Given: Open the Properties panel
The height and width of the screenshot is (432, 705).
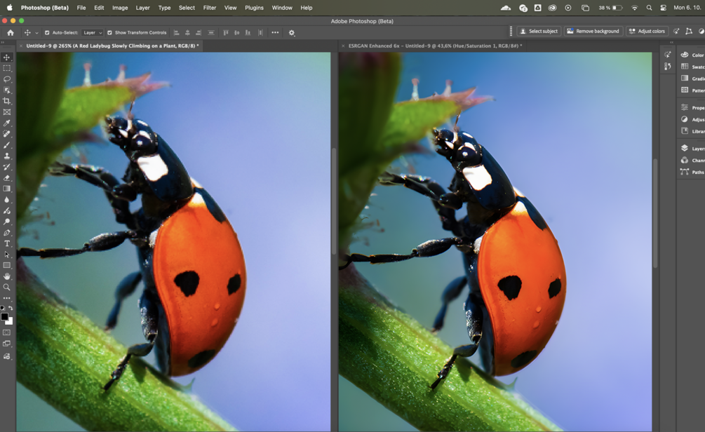Looking at the screenshot, I should point(692,107).
